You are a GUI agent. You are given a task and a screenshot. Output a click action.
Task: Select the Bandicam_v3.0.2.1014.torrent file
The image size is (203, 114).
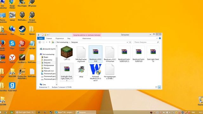click(x=110, y=54)
